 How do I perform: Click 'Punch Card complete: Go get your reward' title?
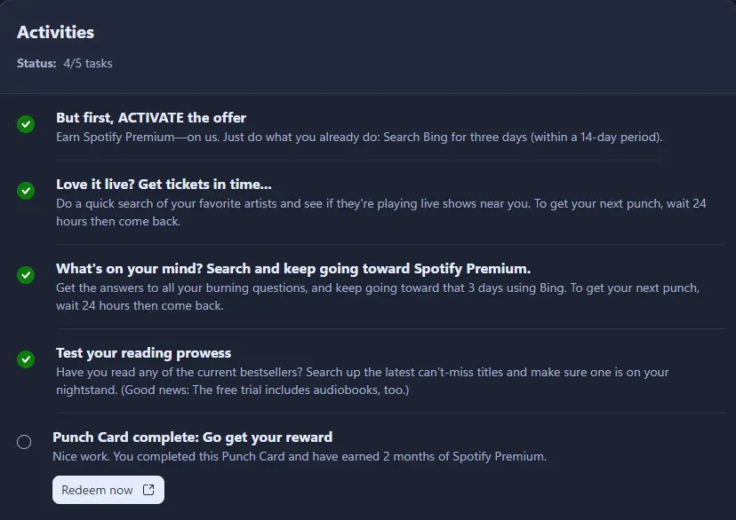[193, 437]
